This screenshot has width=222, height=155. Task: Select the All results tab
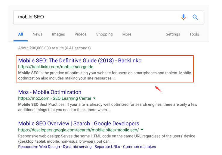coord(20,34)
